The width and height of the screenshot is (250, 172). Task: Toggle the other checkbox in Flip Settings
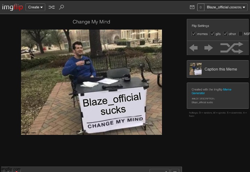click(225, 34)
